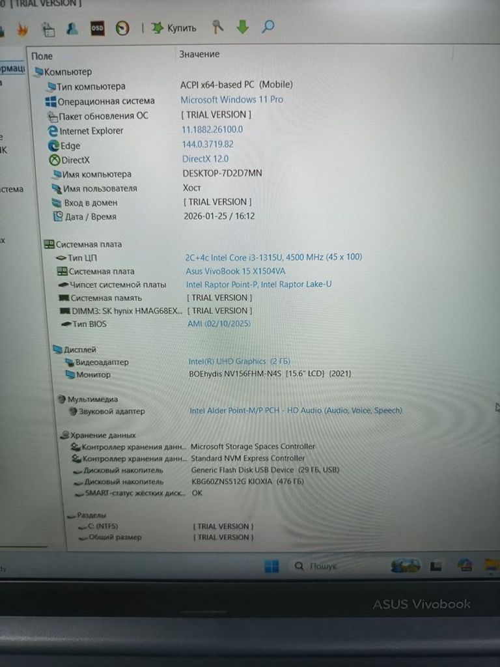500x667 pixels.
Task: Click the DirectX row icon
Action: (x=55, y=160)
